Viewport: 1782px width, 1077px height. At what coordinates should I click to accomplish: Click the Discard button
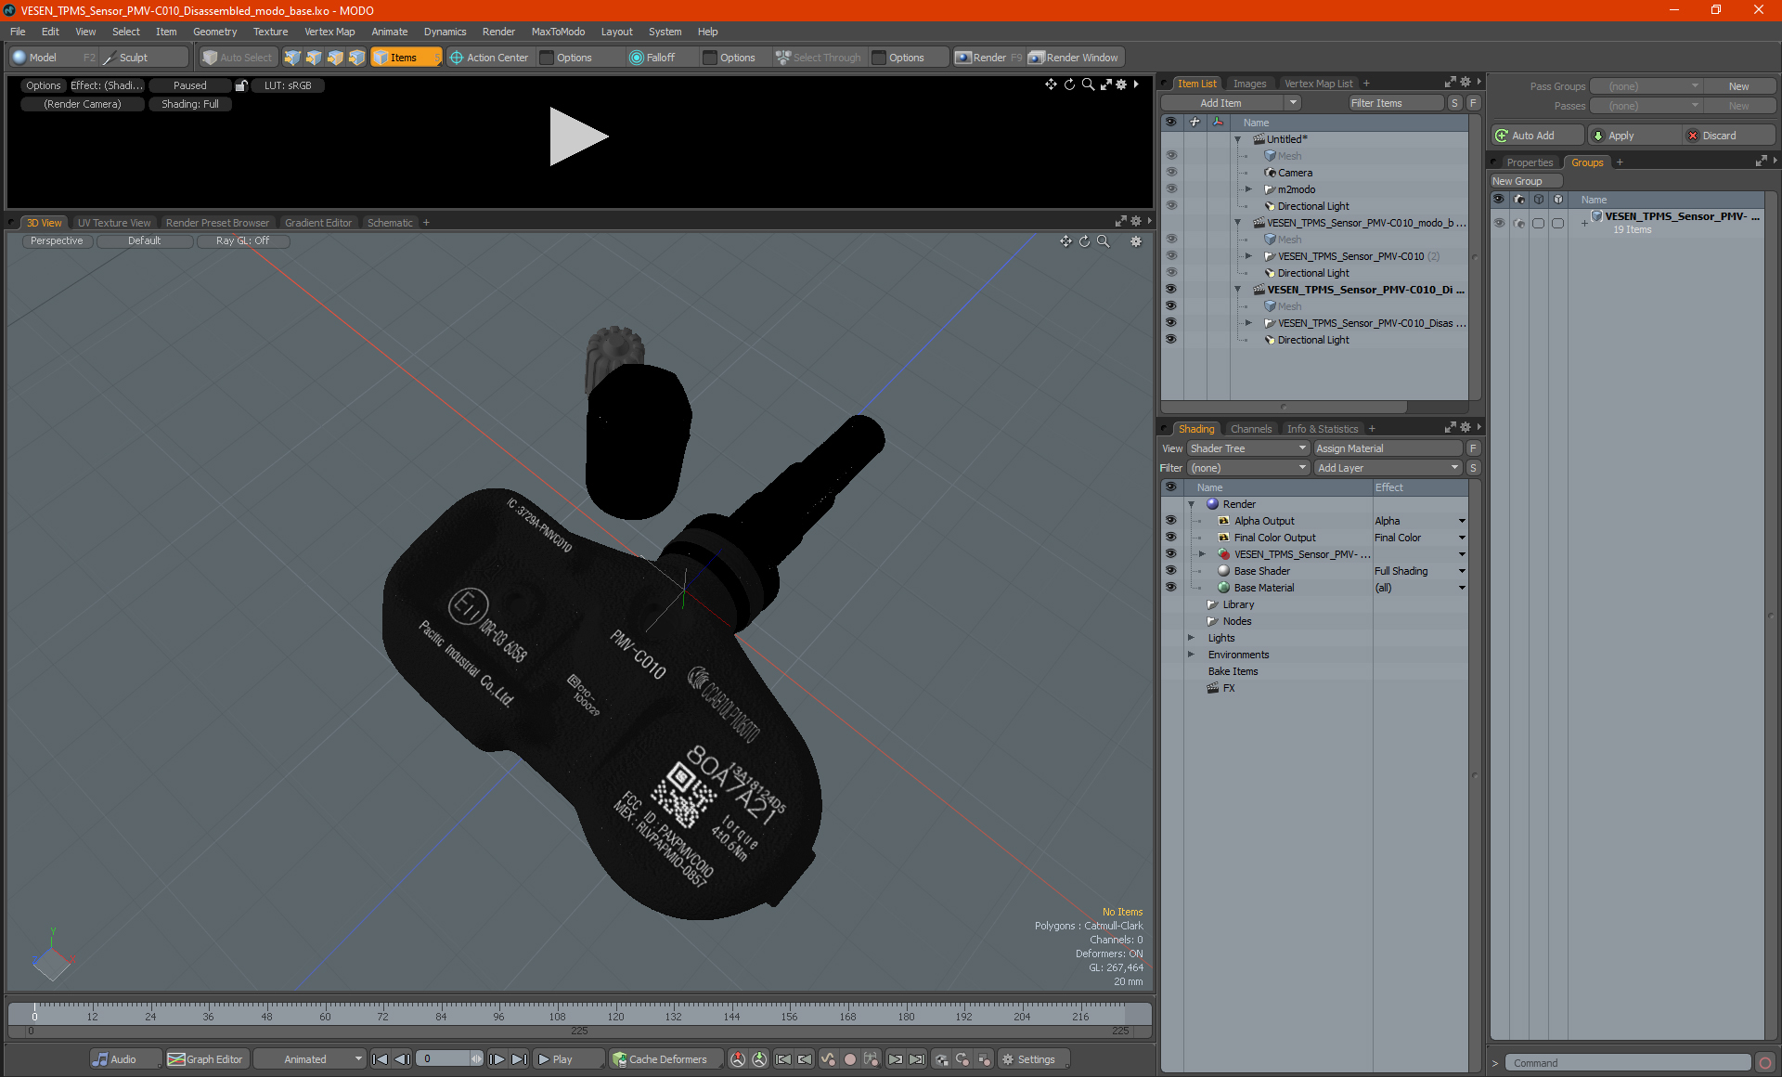(1728, 136)
